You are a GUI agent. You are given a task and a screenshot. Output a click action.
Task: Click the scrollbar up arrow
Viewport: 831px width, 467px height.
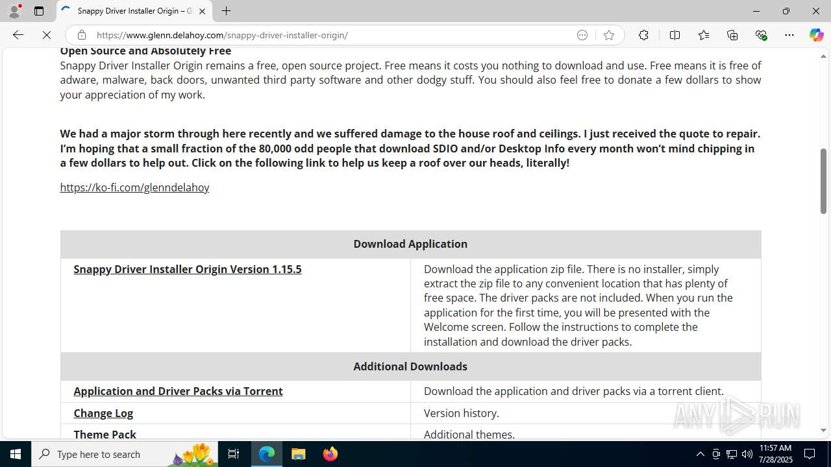(823, 56)
